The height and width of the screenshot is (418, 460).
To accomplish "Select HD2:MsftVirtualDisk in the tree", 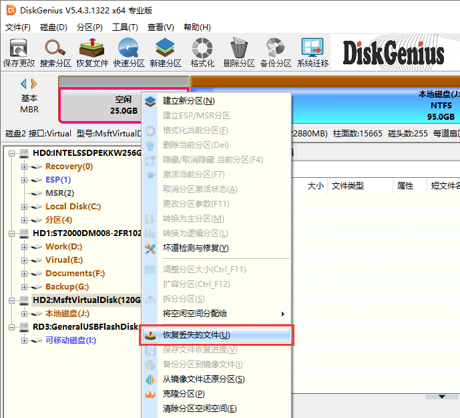I will (x=87, y=300).
